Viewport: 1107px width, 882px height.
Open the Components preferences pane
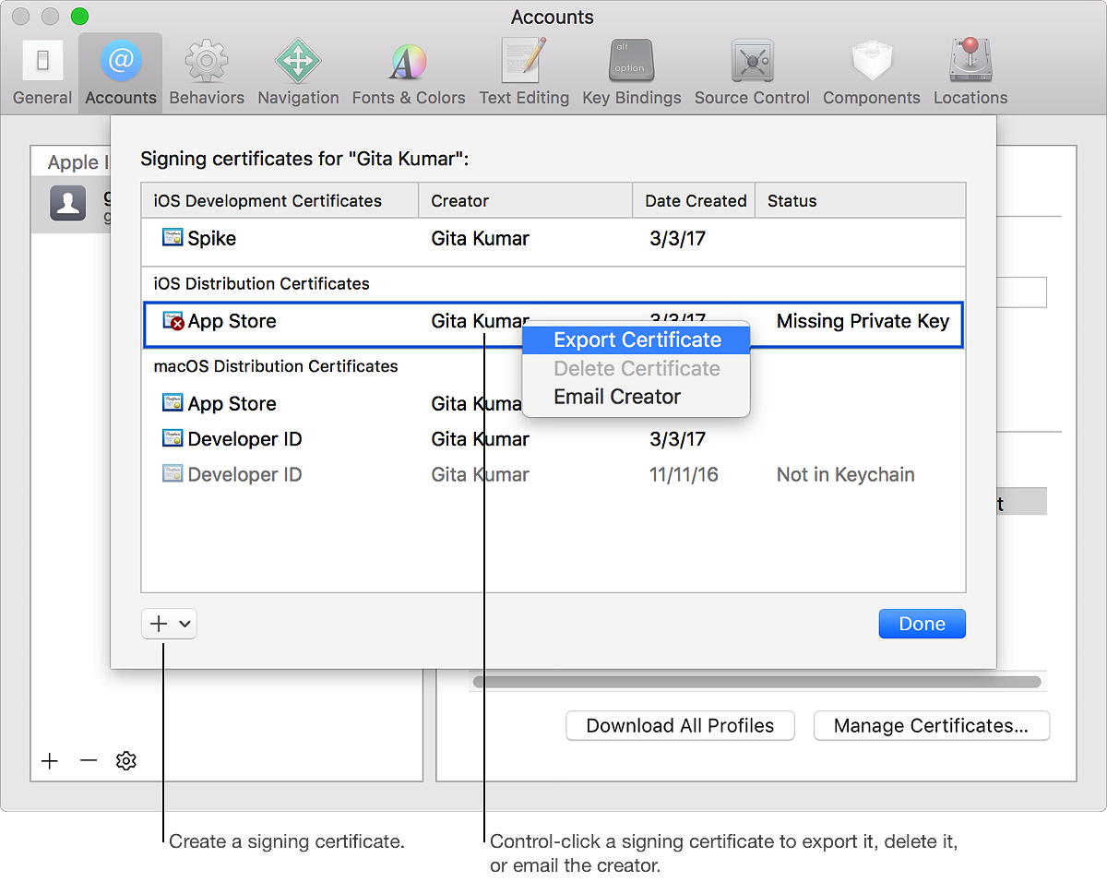point(871,72)
